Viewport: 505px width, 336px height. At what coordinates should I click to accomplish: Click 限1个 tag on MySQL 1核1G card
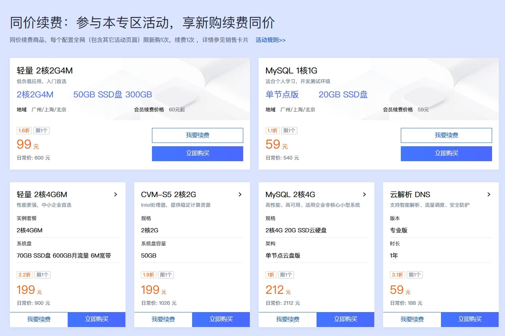[289, 131]
